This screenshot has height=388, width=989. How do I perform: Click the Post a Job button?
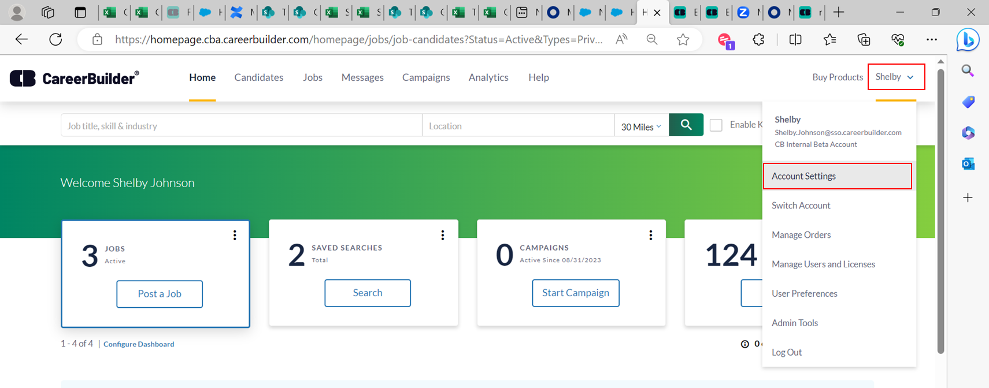pos(160,294)
